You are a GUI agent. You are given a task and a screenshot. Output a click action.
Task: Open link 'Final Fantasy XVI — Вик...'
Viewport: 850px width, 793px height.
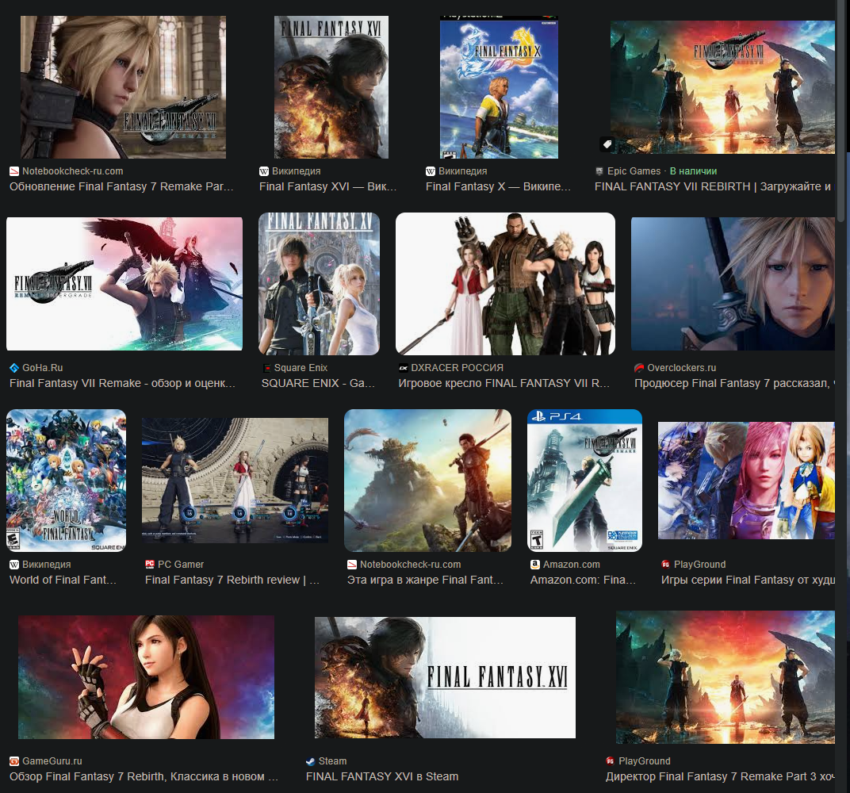point(328,186)
